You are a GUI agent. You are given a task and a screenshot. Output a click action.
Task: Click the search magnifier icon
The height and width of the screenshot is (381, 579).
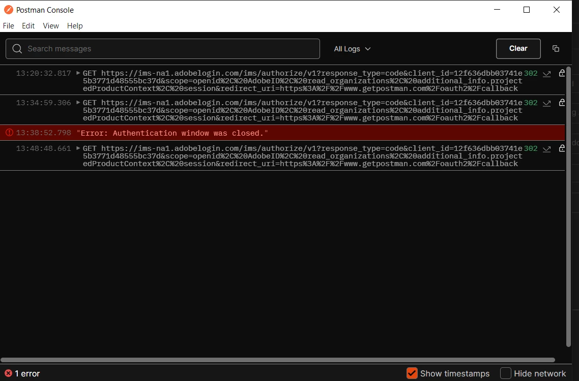(x=17, y=49)
